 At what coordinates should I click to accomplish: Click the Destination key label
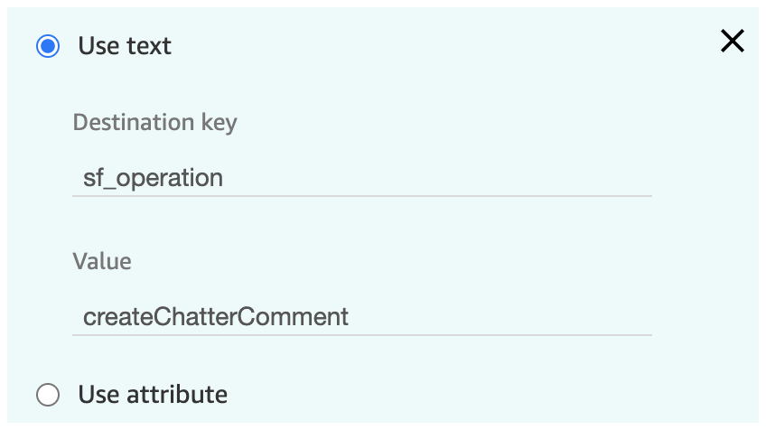tap(154, 122)
